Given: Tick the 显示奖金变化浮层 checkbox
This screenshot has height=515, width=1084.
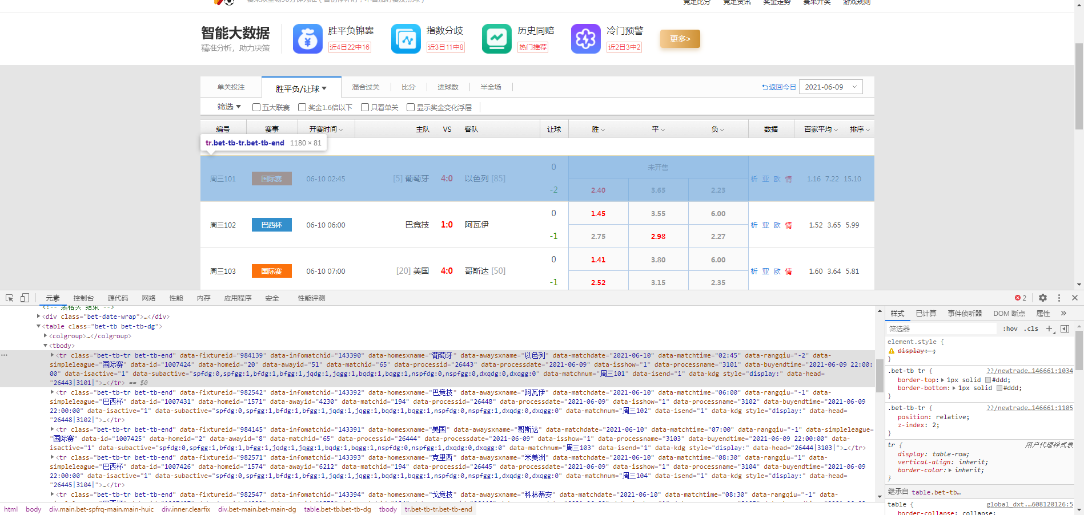Looking at the screenshot, I should [411, 107].
